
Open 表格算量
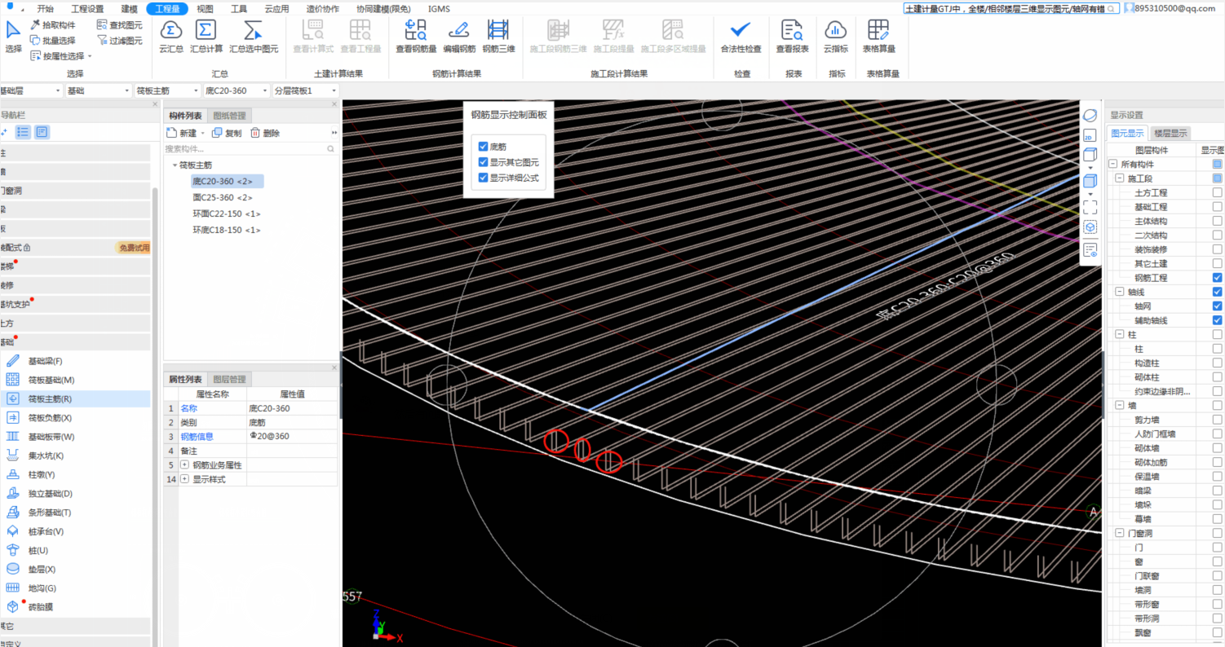pos(879,37)
